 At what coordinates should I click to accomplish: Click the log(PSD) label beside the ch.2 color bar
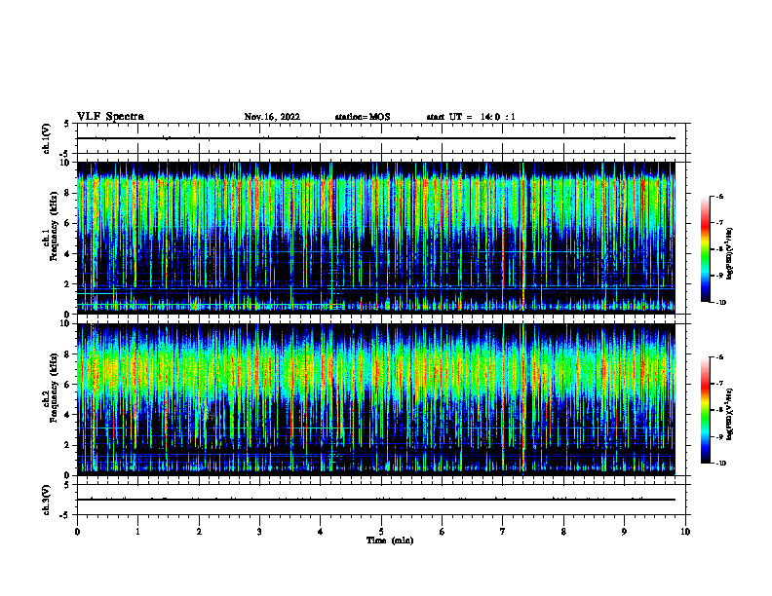[730, 414]
